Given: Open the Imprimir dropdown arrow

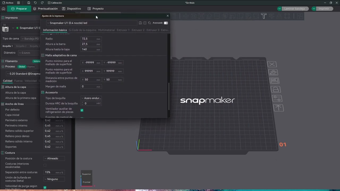Looking at the screenshot, I should 314,8.
